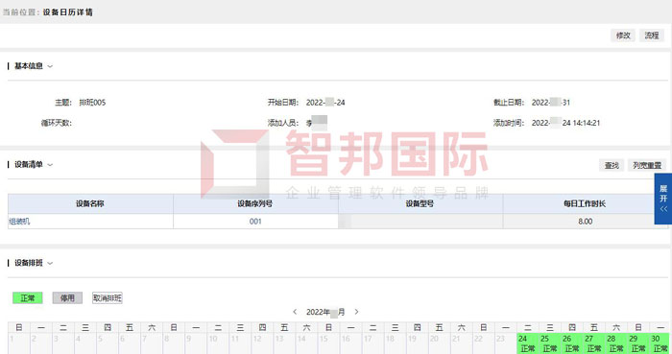Select the 8.00 work hours cell
Screen dimensions: 672x354
click(x=585, y=222)
